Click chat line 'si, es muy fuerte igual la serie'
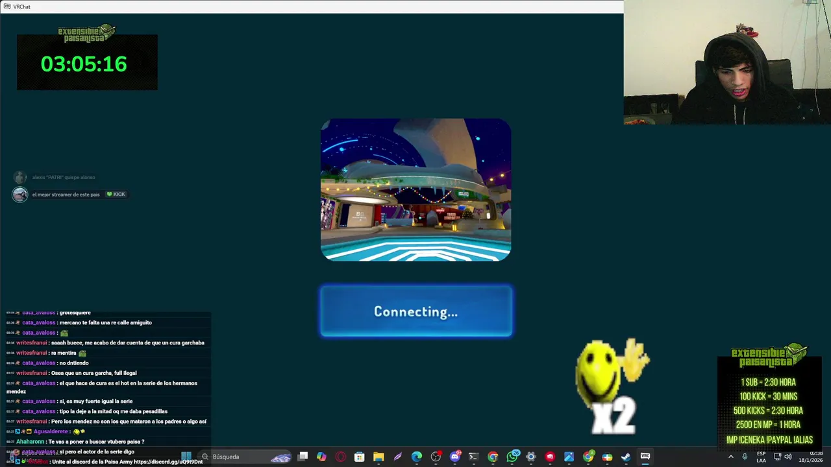The width and height of the screenshot is (831, 467). pos(95,401)
